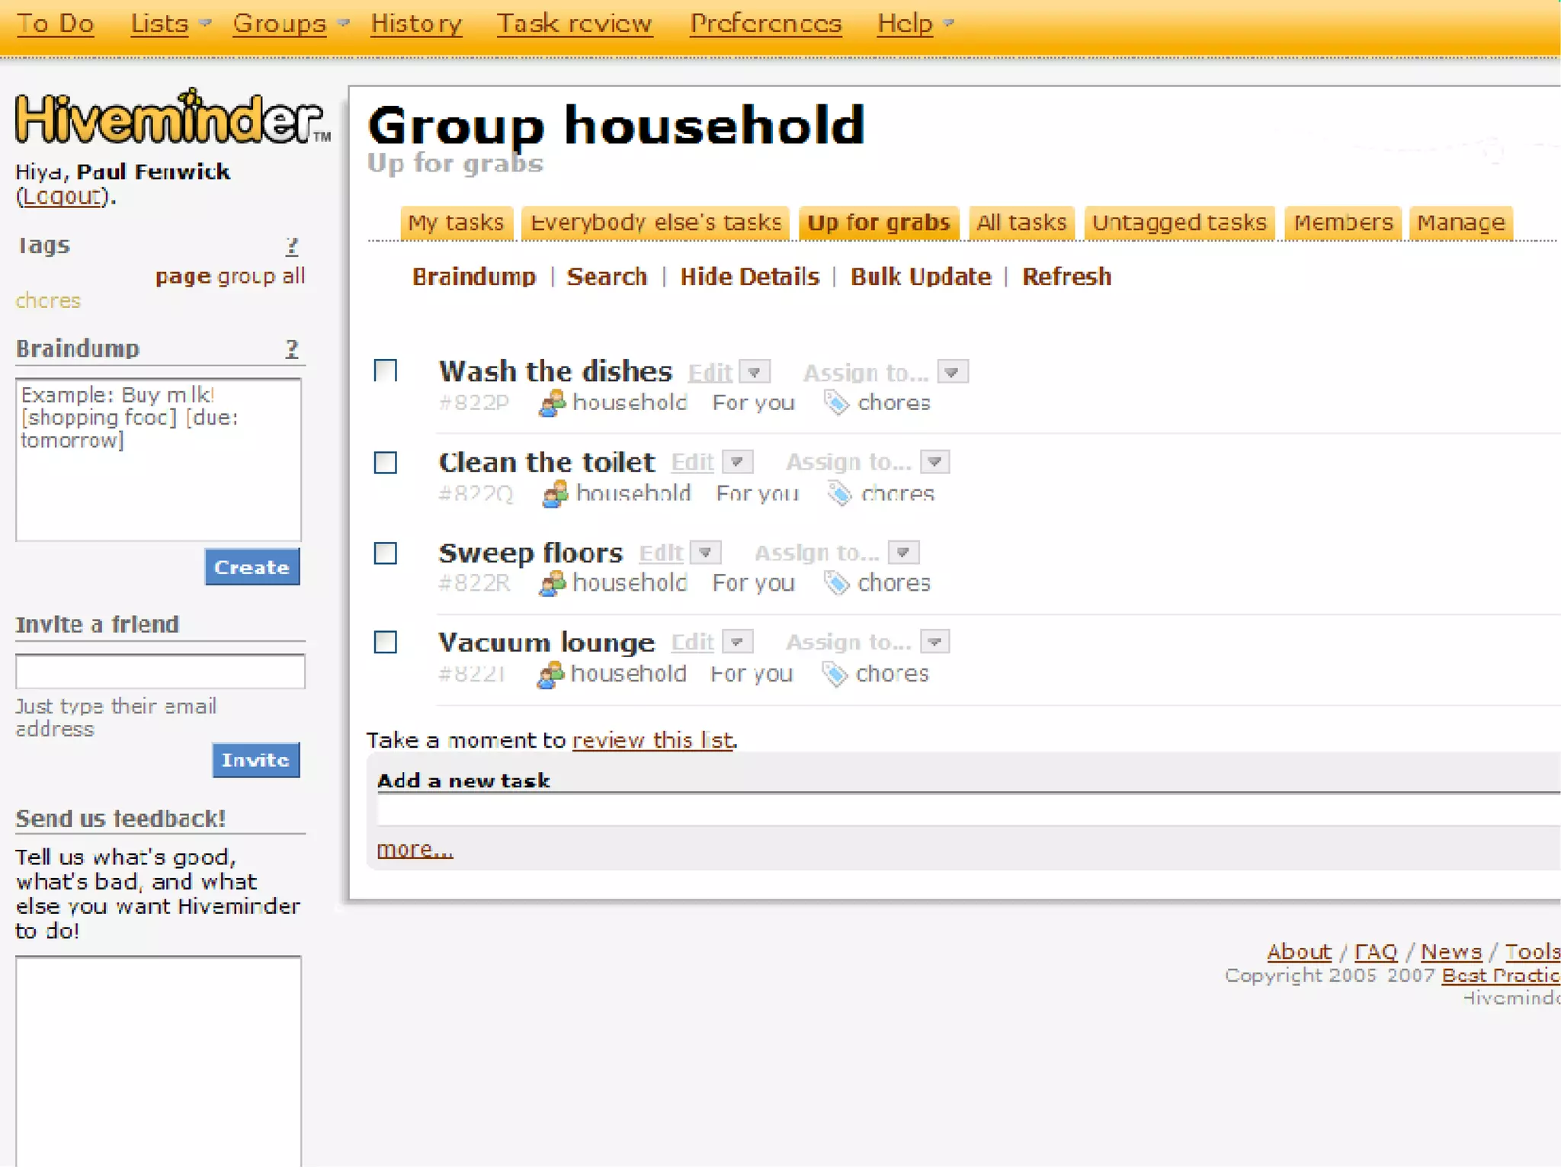Image resolution: width=1561 pixels, height=1170 pixels.
Task: Click chores tag icon under Vacuum lounge
Action: (835, 674)
